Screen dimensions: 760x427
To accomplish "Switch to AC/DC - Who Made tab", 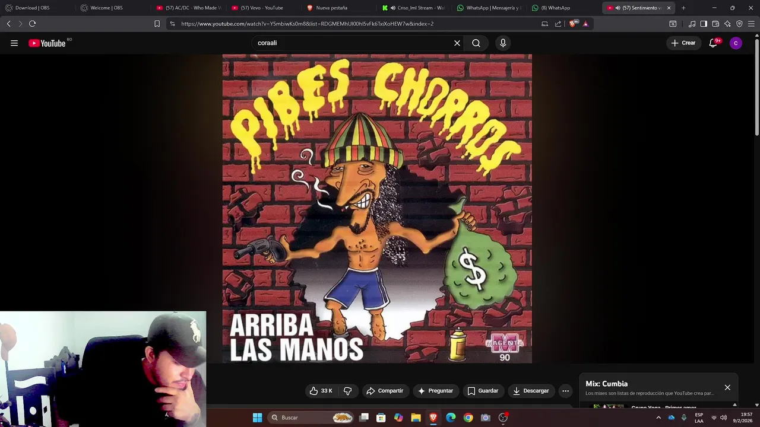I will [188, 8].
